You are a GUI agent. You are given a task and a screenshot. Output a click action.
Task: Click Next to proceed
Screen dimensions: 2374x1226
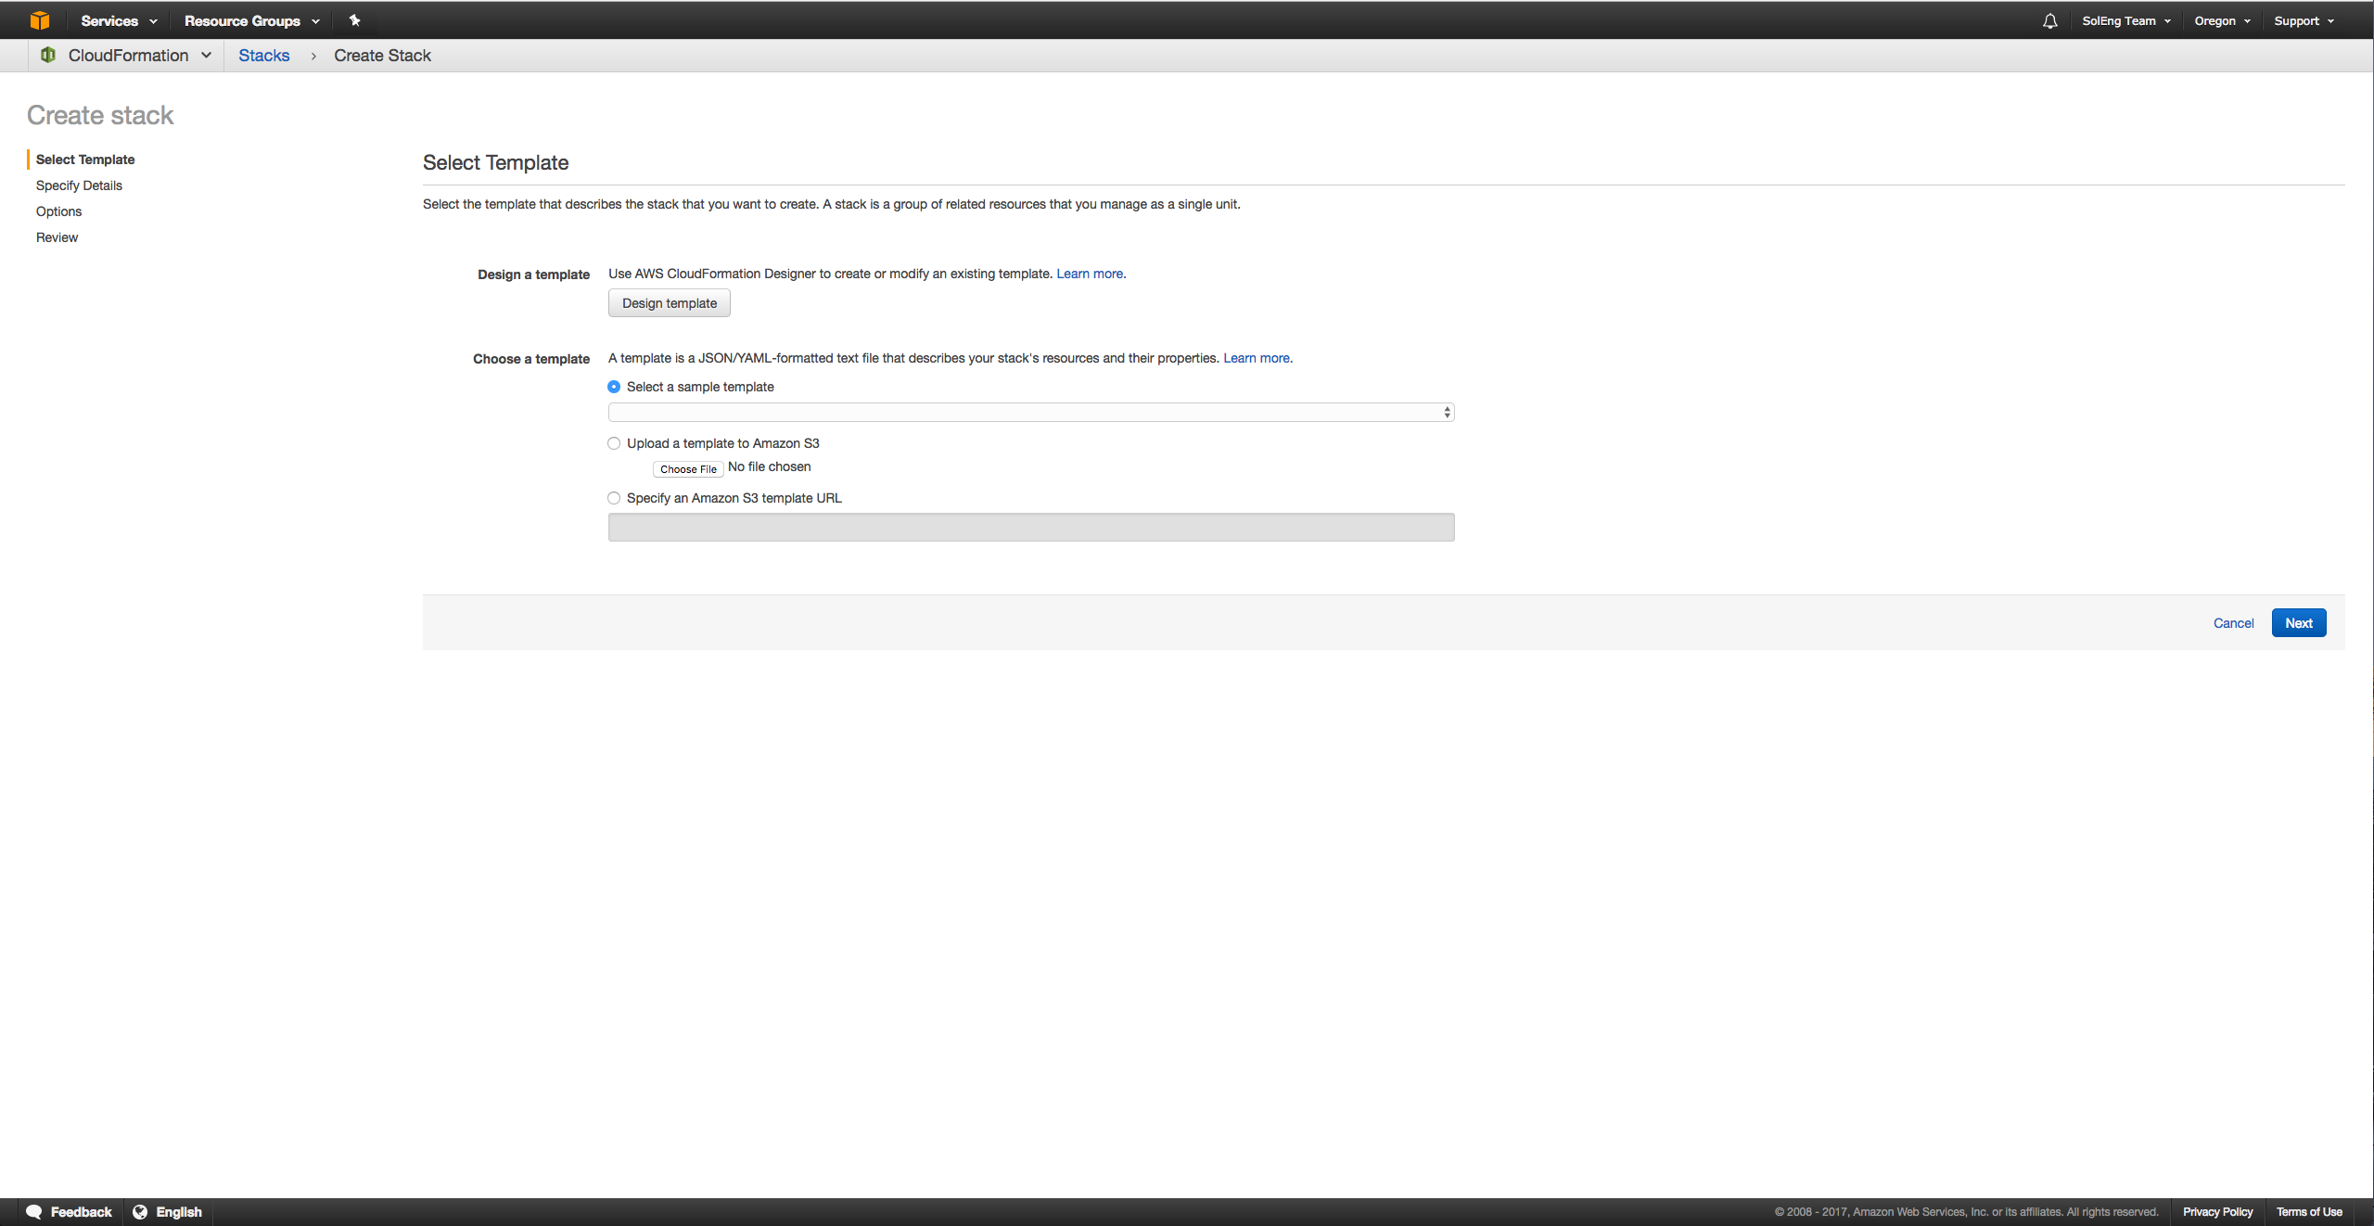(2298, 622)
